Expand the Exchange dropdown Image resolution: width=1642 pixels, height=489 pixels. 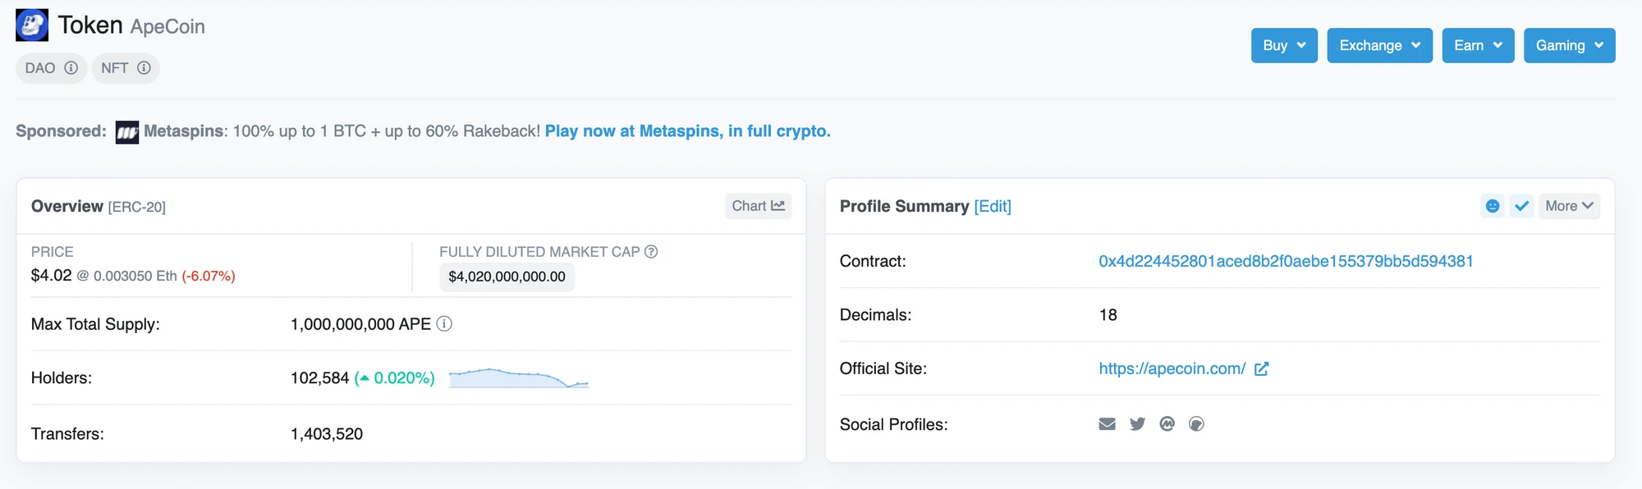1379,45
